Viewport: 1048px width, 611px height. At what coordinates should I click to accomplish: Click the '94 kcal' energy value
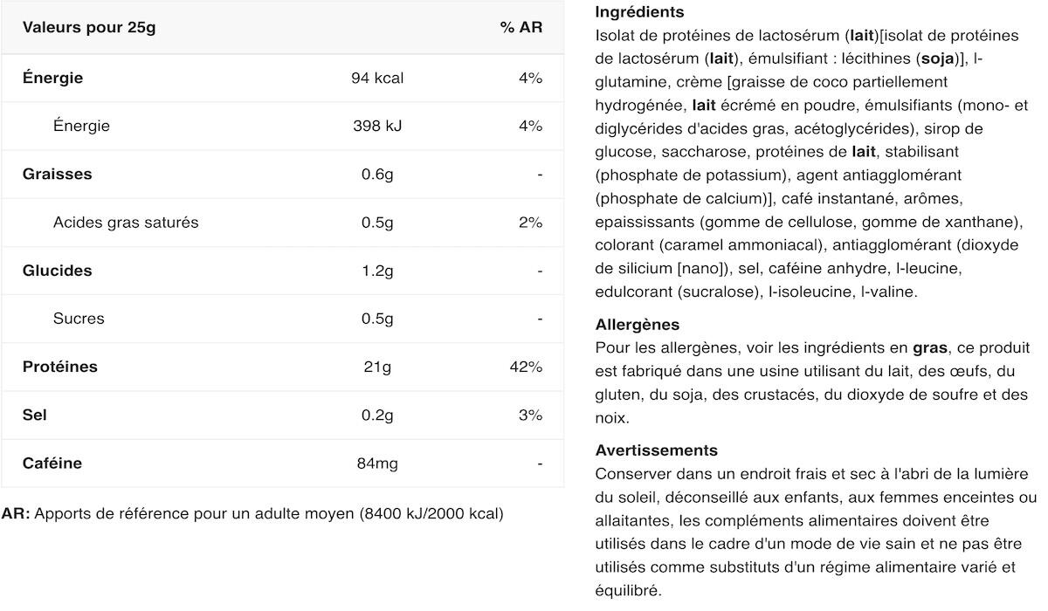click(x=377, y=78)
